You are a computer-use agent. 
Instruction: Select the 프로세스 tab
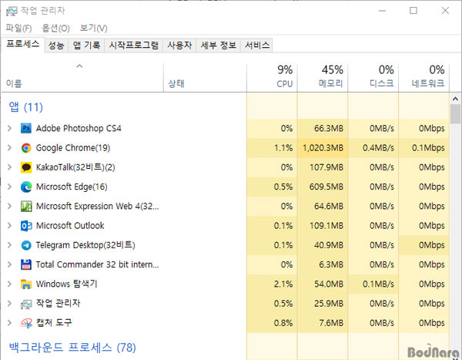point(22,45)
